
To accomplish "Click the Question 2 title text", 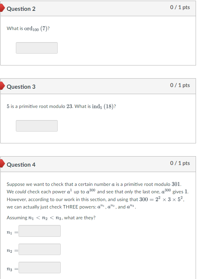I will pyautogui.click(x=22, y=9).
